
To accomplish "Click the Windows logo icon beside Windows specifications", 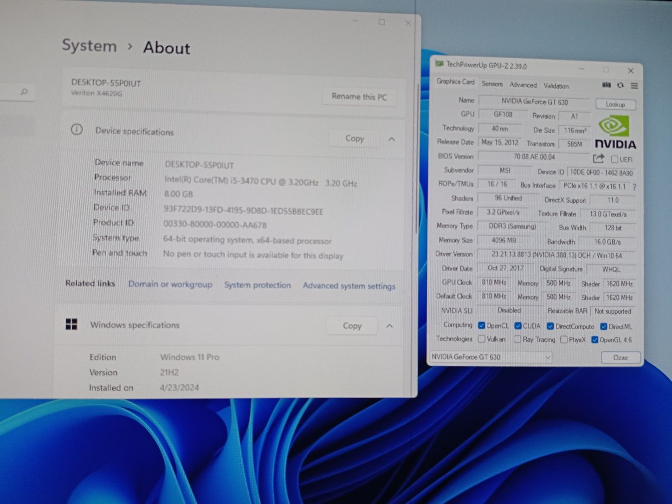I will pyautogui.click(x=71, y=324).
